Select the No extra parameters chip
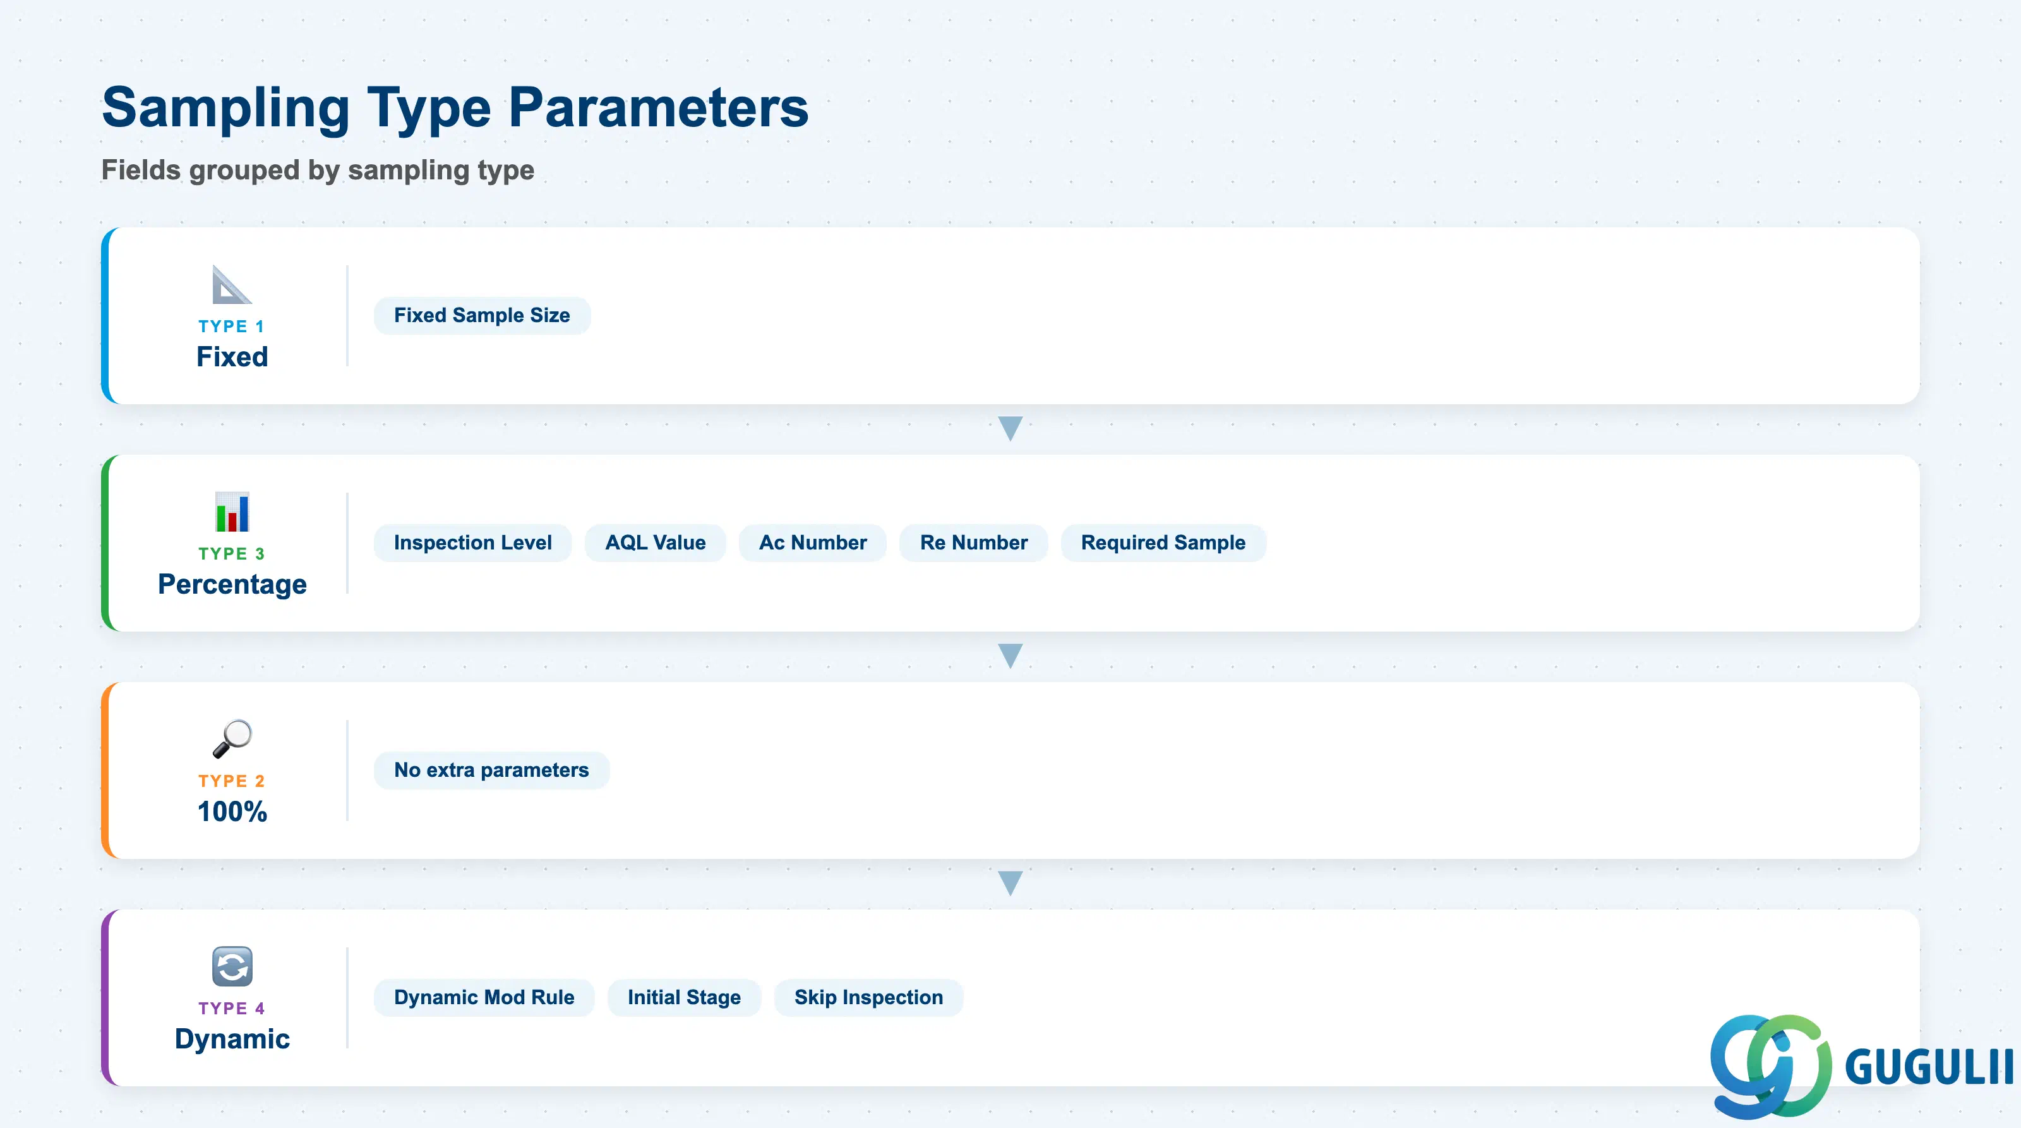The width and height of the screenshot is (2021, 1128). 491,771
